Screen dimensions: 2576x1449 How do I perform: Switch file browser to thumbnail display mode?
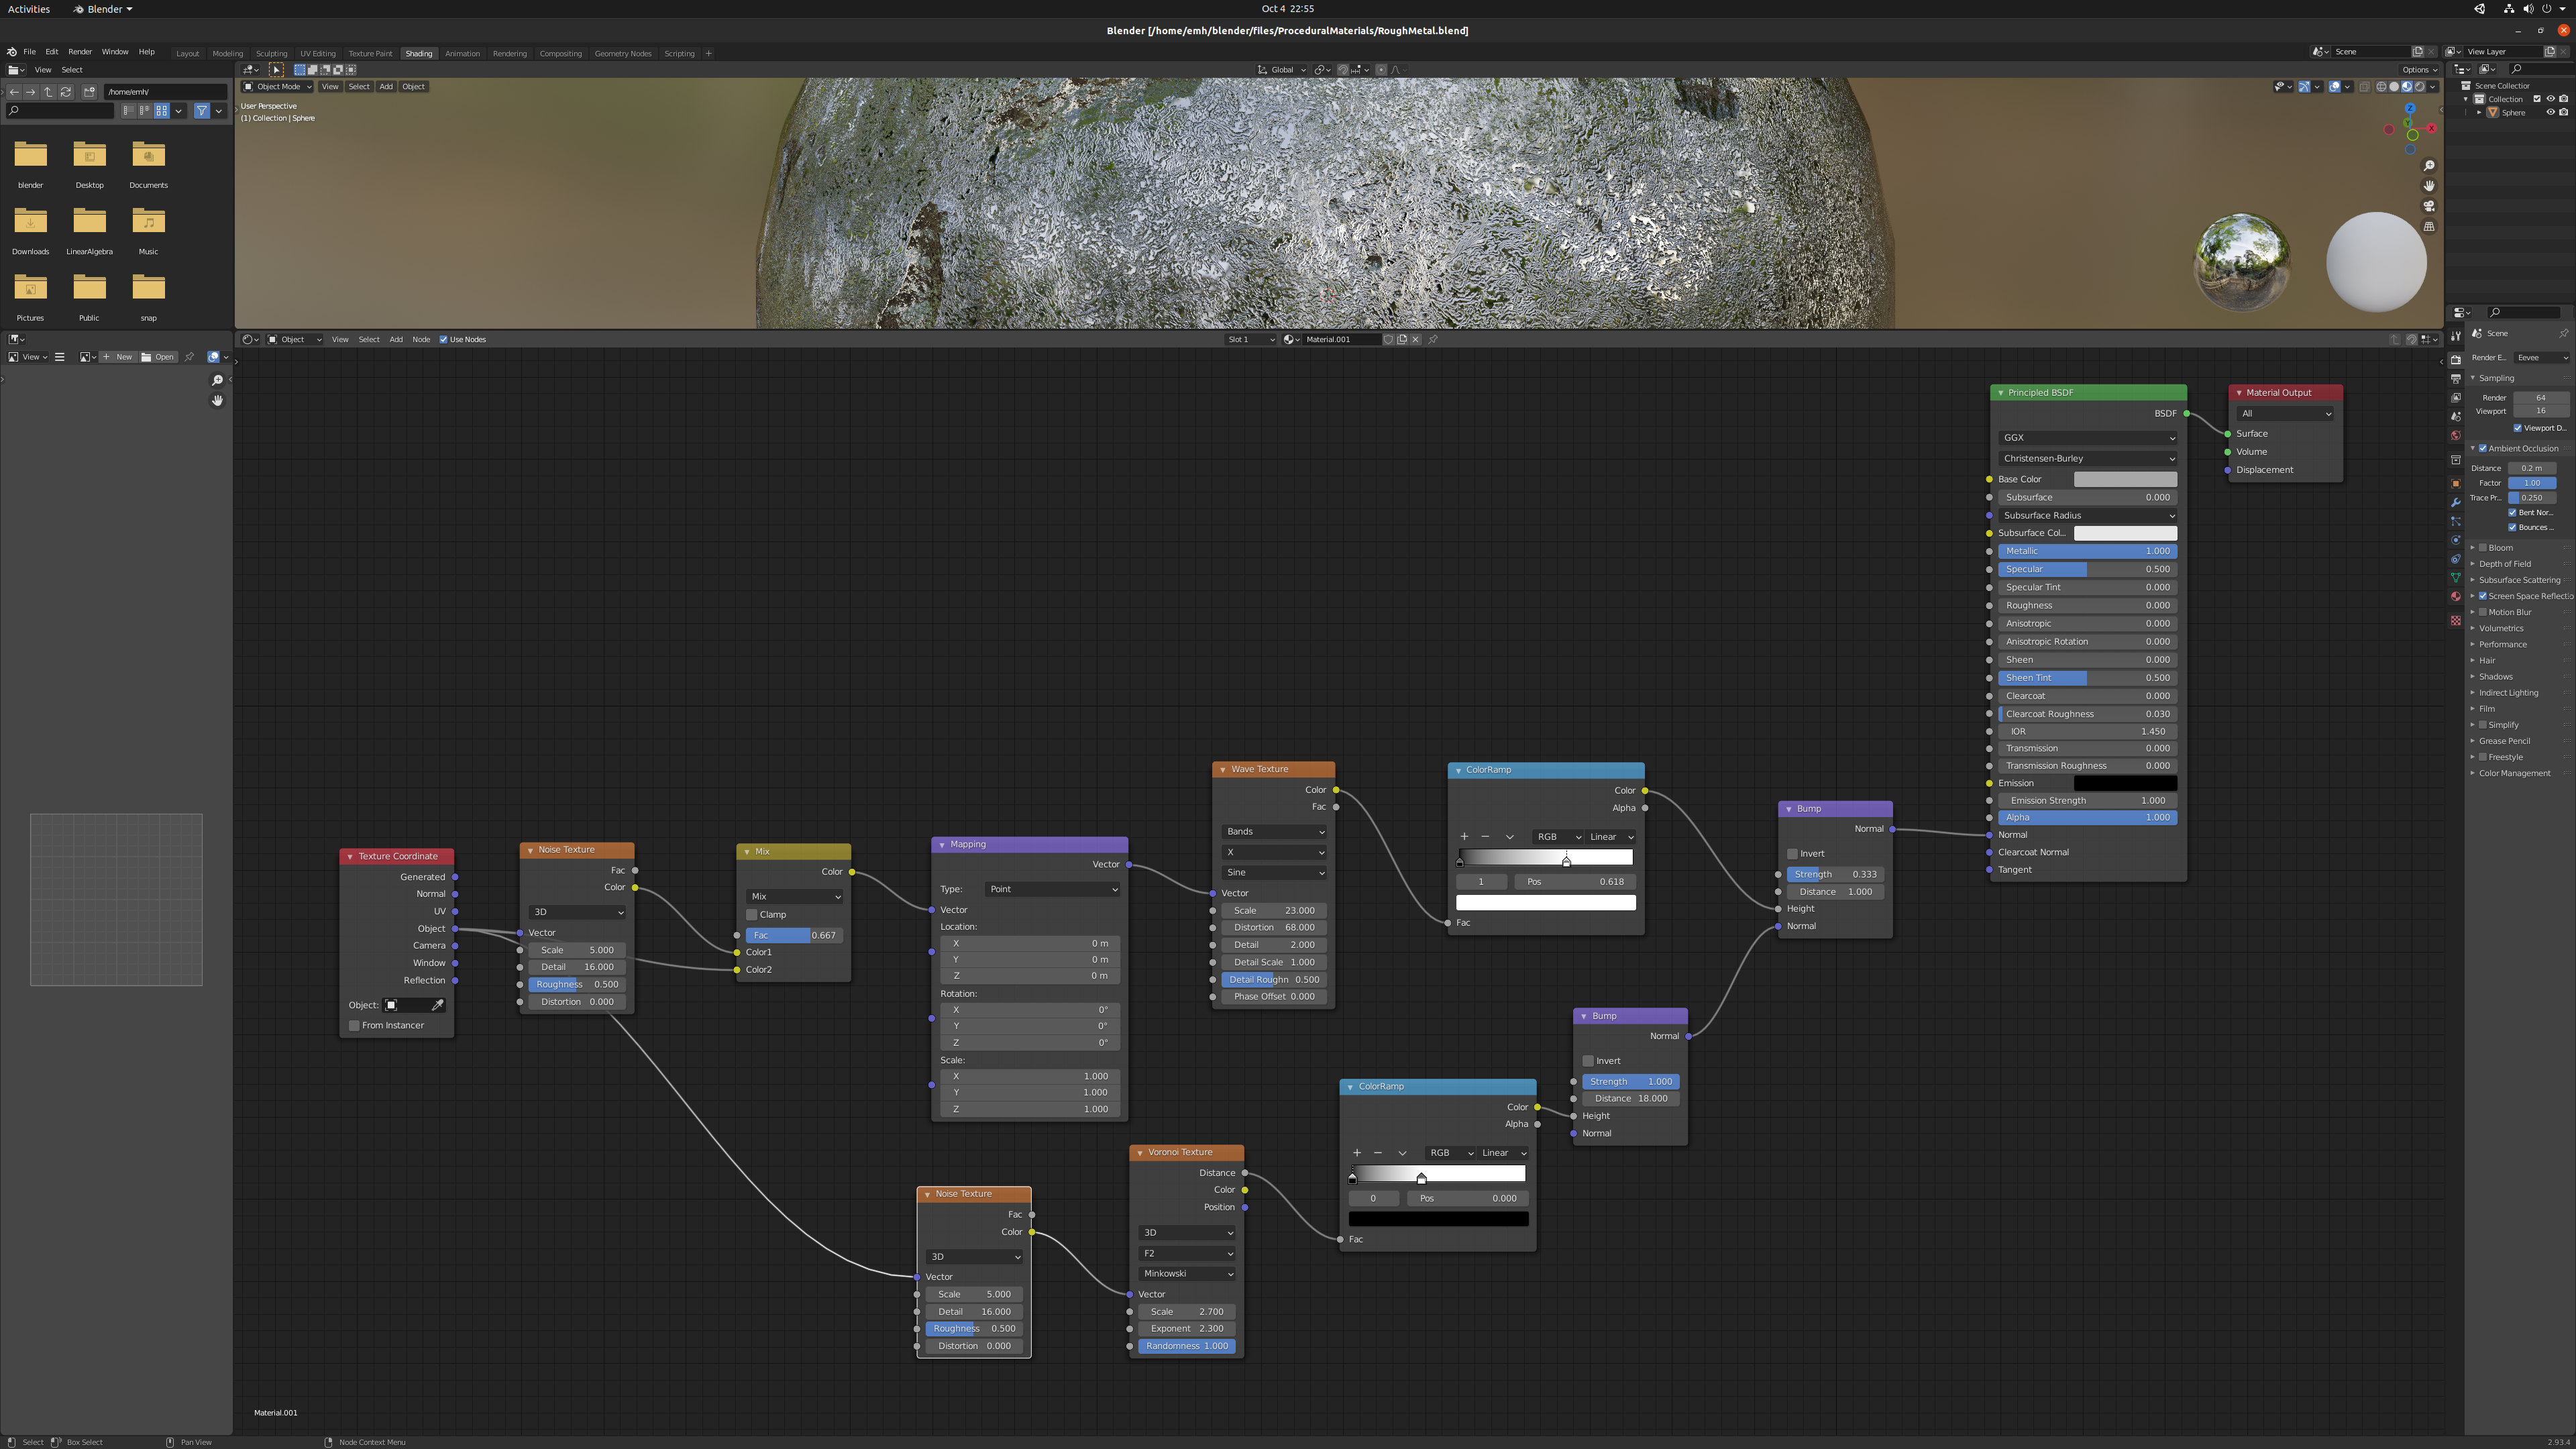[161, 110]
